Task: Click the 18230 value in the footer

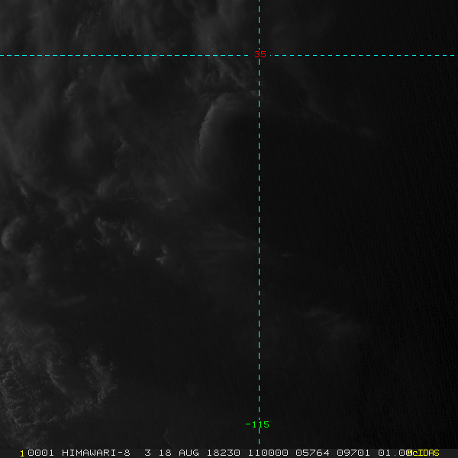Action: (221, 453)
